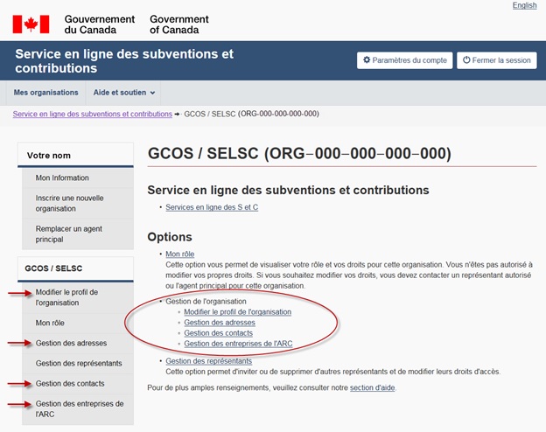The height and width of the screenshot is (432, 546).
Task: Open the Mon rôle link under Options
Action: tap(179, 254)
